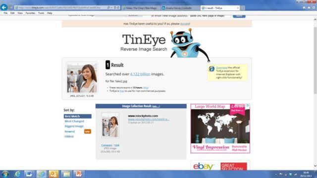Open Outlook from taskbar
This screenshot has width=317, height=178.
click(53, 174)
